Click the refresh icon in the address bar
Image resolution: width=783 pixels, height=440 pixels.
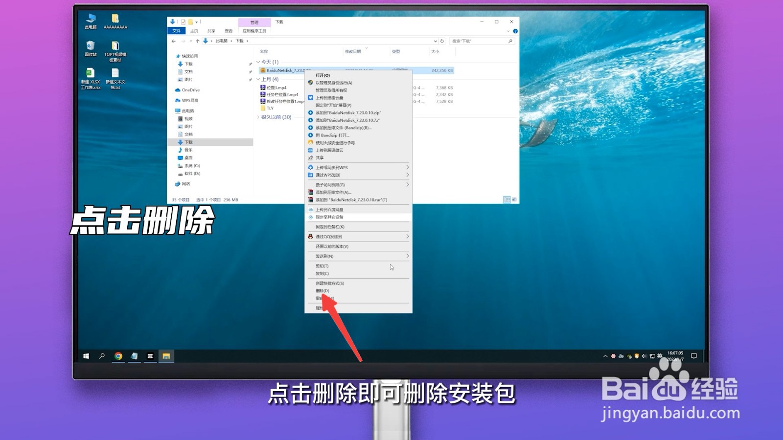[442, 41]
